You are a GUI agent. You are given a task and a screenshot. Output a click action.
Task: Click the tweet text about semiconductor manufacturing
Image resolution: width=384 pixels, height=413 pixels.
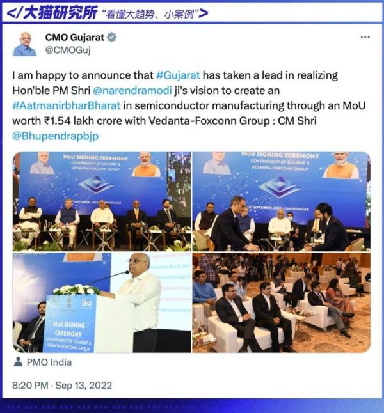click(189, 105)
